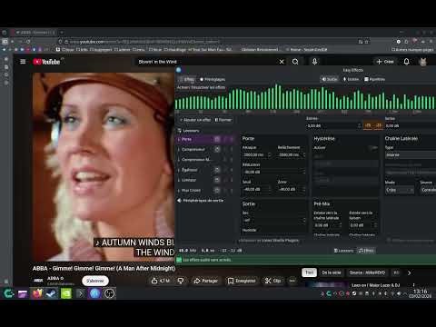Open the NVIDIA app in taskbar
This screenshot has width=436, height=327.
tap(66, 293)
